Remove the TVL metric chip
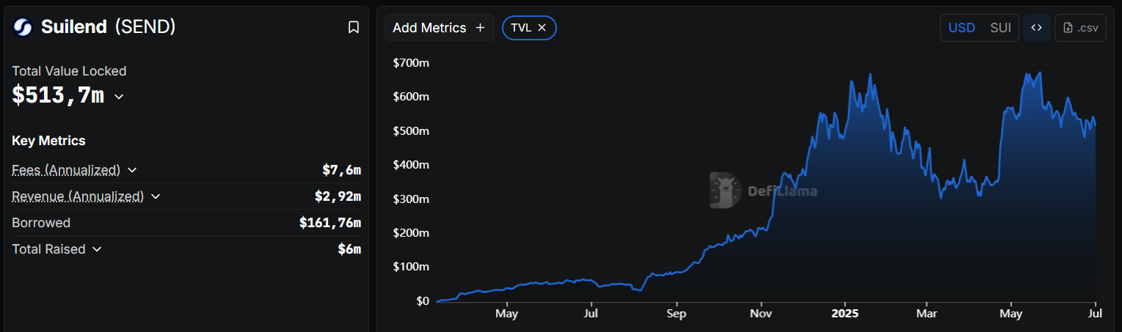The width and height of the screenshot is (1122, 332). pyautogui.click(x=542, y=28)
